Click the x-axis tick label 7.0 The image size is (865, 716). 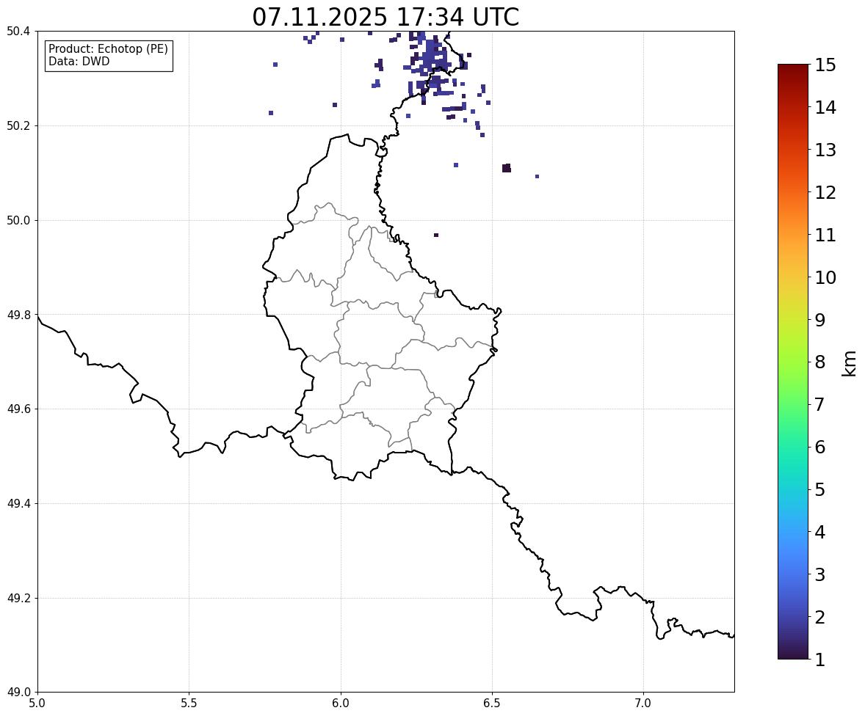click(643, 704)
